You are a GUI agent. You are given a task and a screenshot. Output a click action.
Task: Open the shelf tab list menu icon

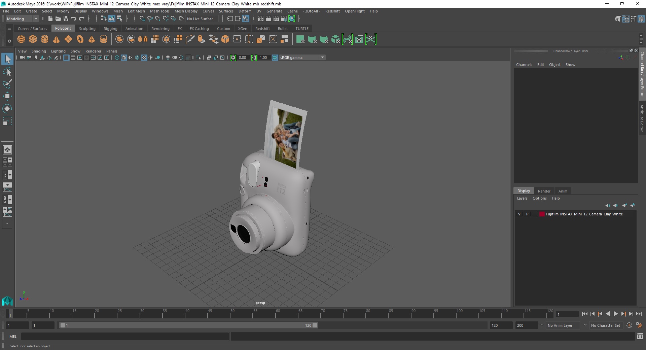(x=9, y=29)
